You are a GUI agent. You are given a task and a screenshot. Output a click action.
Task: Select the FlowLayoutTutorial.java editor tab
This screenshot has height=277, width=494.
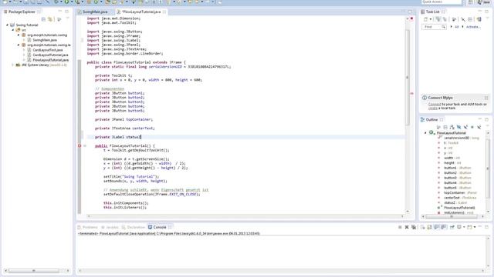(140, 12)
